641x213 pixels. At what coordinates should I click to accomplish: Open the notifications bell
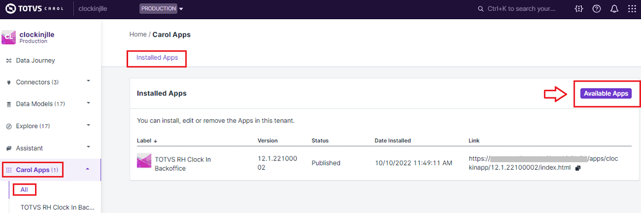pyautogui.click(x=614, y=9)
